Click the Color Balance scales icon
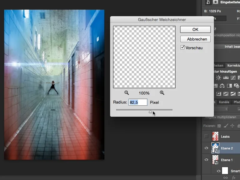The image size is (240, 180). [x=222, y=85]
